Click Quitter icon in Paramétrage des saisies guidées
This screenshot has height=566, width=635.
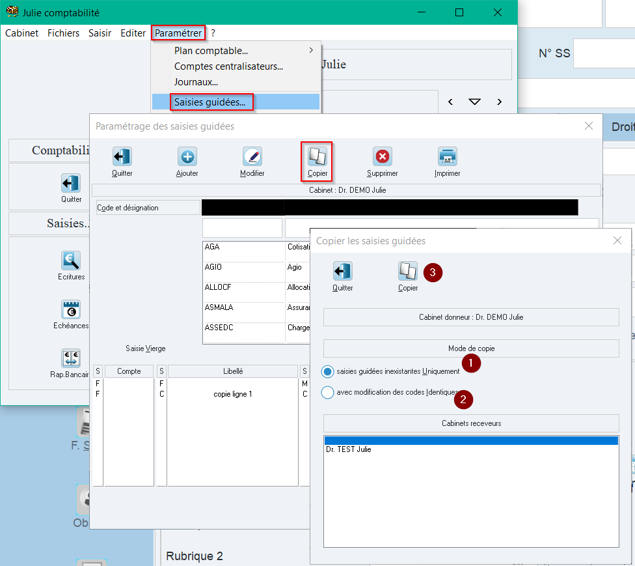pos(122,156)
